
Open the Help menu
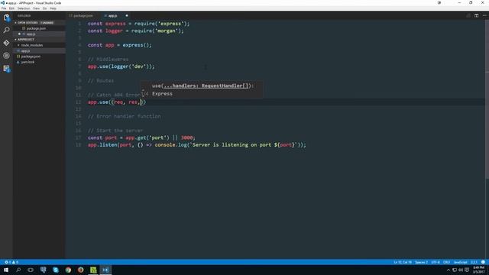[53, 8]
